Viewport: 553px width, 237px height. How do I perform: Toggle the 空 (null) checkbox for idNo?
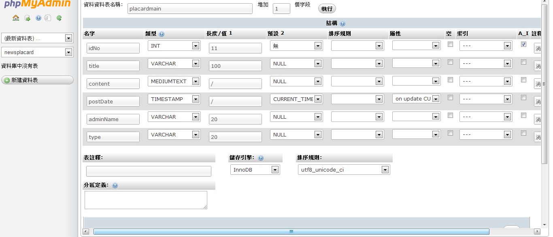[x=450, y=44]
